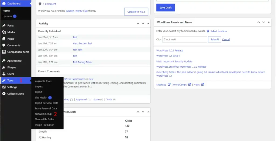Move Activity panel up with chevron
This screenshot has height=141, width=276.
(138, 23)
